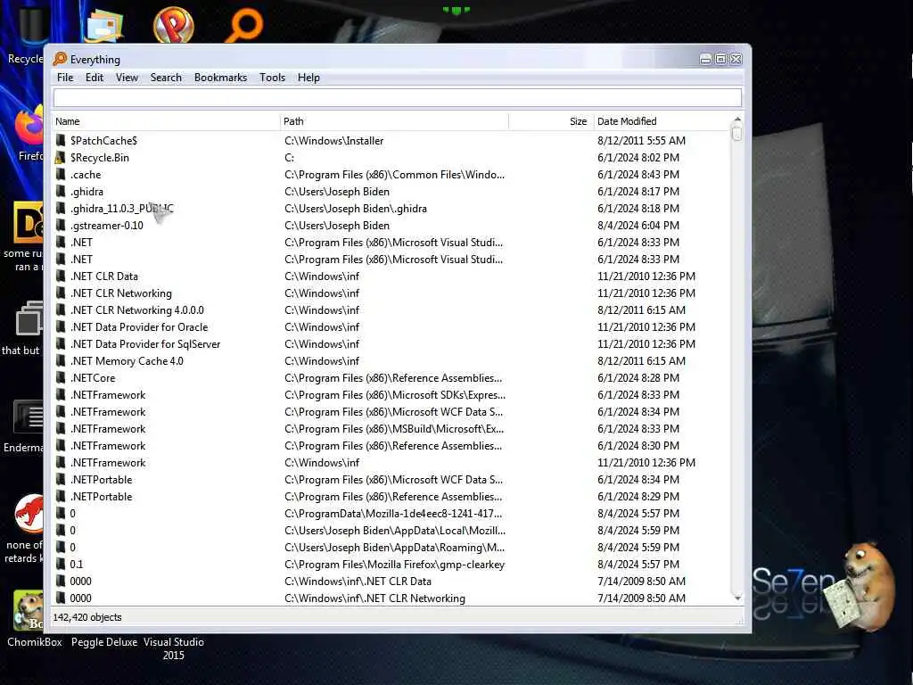
Task: Open the ChomikBox desktop icon
Action: pyautogui.click(x=29, y=610)
